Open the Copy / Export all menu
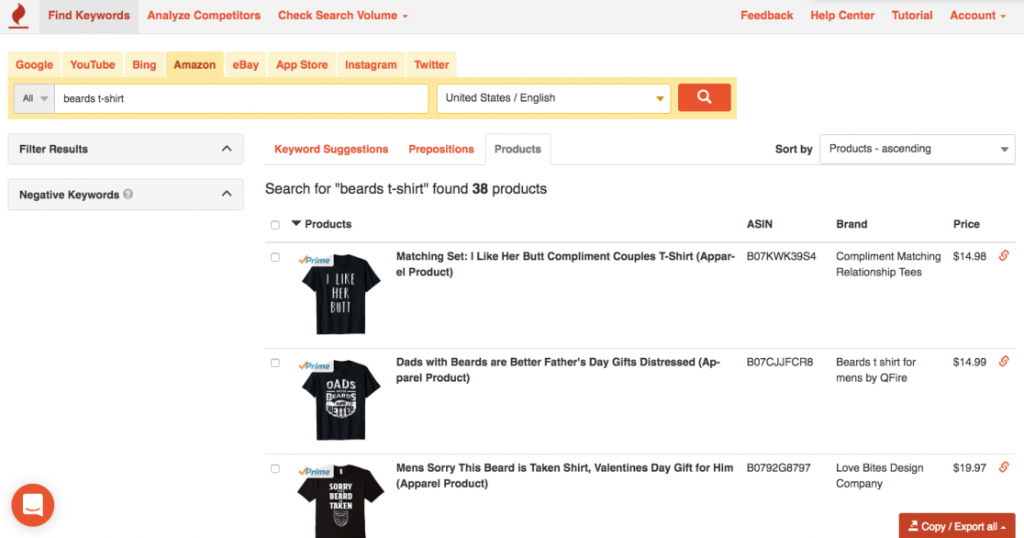1024x538 pixels. click(956, 526)
